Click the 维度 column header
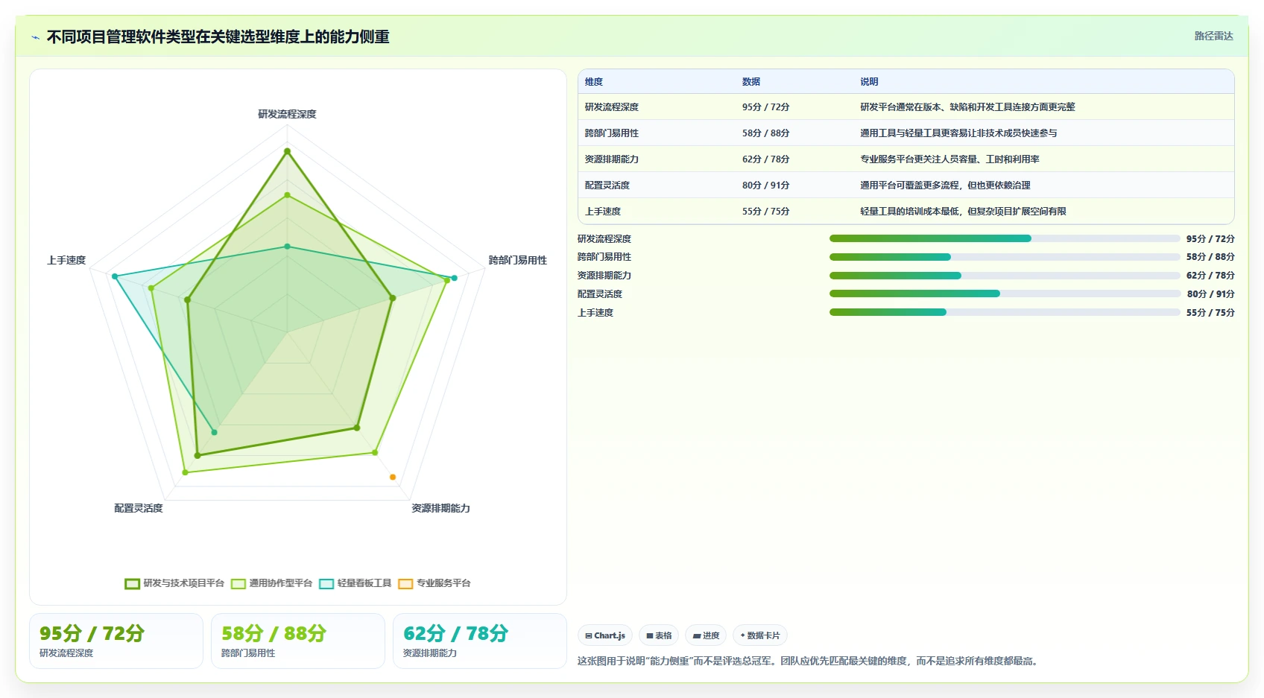1264x698 pixels. (x=594, y=82)
